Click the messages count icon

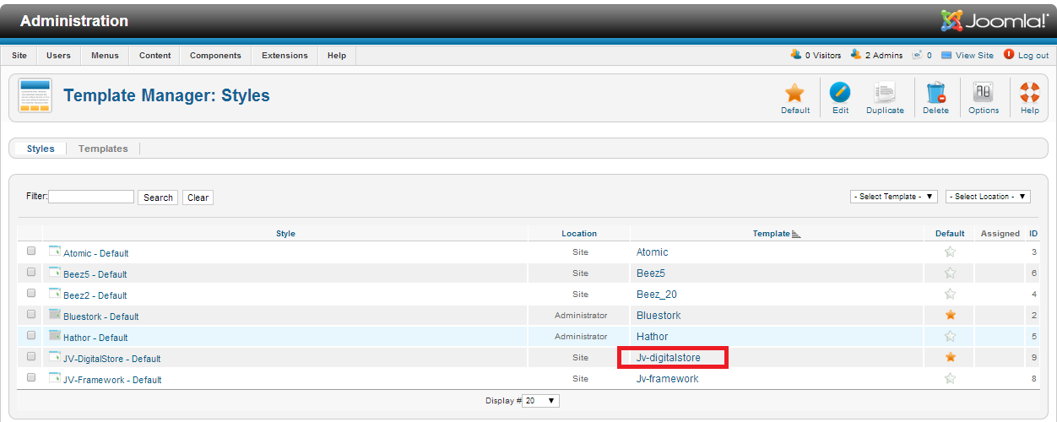pos(917,55)
